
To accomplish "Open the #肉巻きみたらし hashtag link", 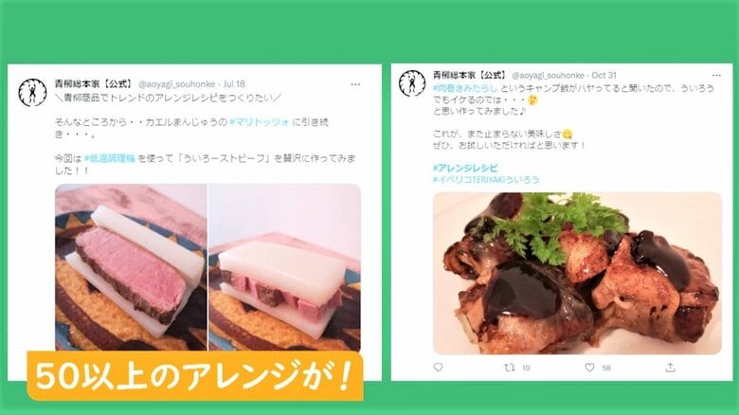I will 465,88.
